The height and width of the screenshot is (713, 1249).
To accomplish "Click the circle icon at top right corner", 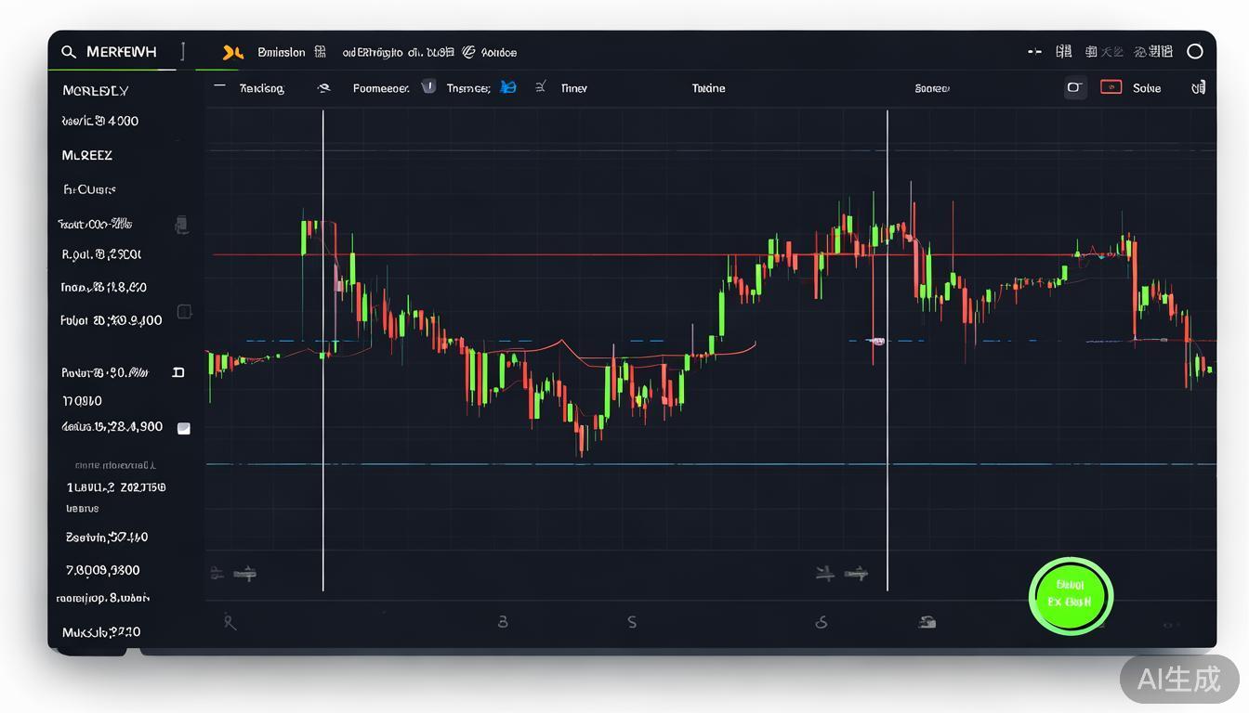I will click(1195, 52).
